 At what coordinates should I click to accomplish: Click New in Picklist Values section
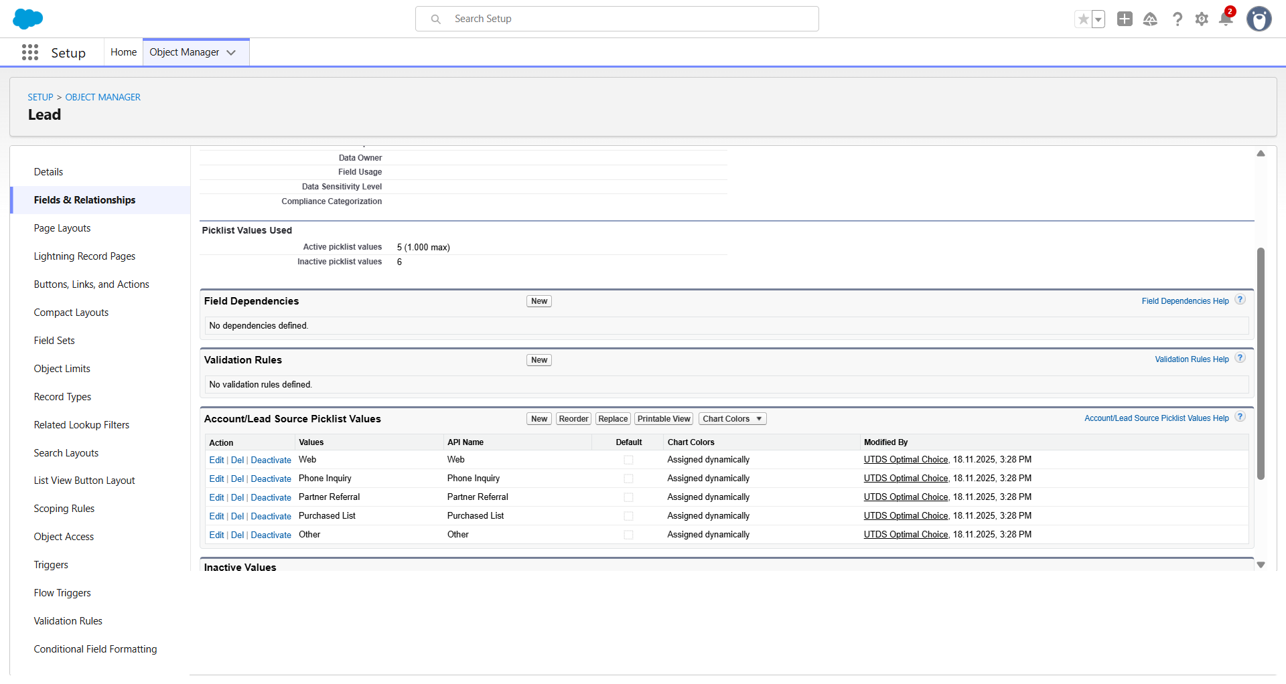click(x=539, y=419)
